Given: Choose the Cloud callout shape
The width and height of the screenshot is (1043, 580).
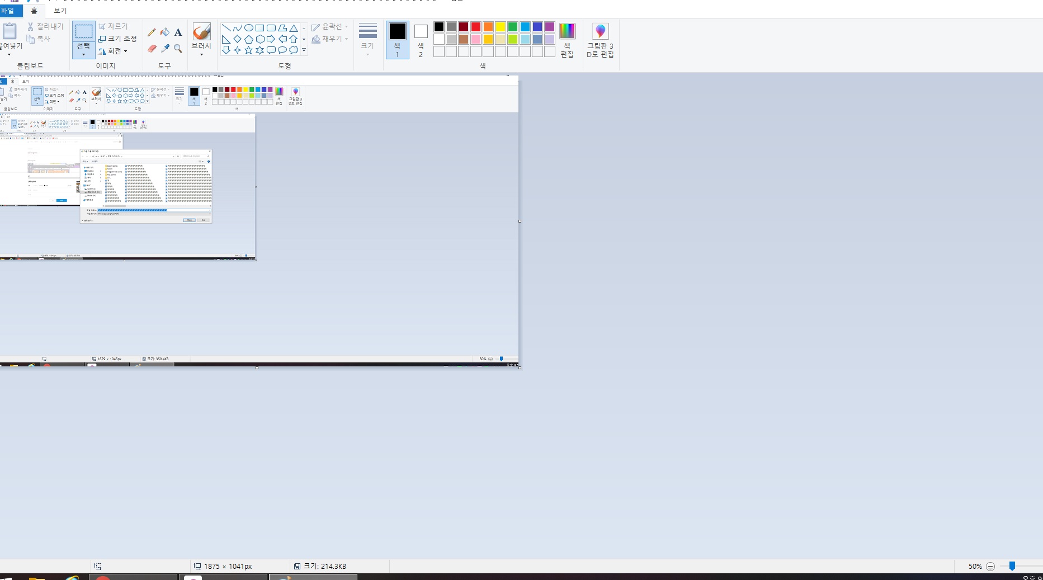Looking at the screenshot, I should 293,50.
